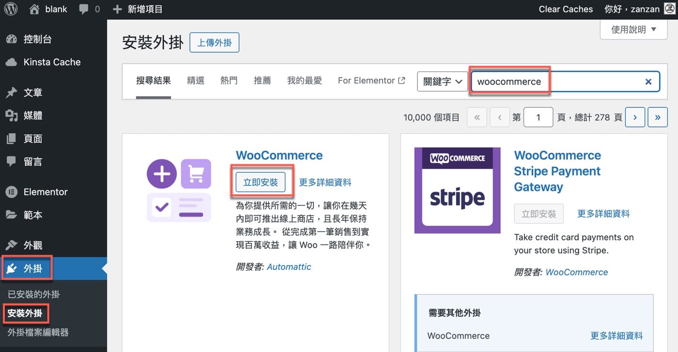Open the comments bubble in admin bar
Viewport: 678px width, 352px height.
pos(84,9)
